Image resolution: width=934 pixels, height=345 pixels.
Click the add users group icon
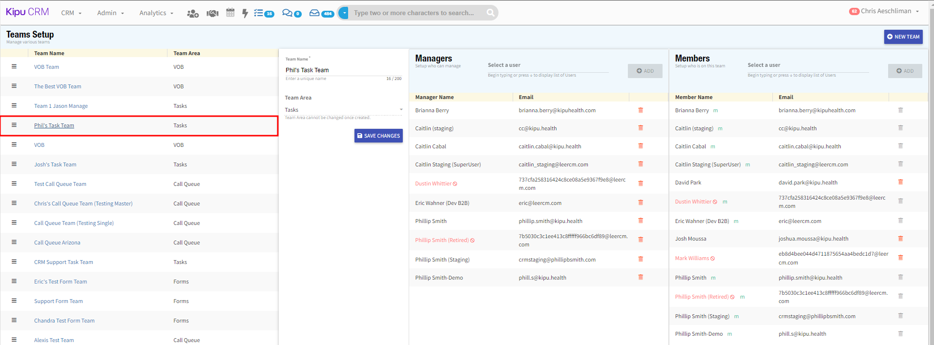(x=192, y=13)
